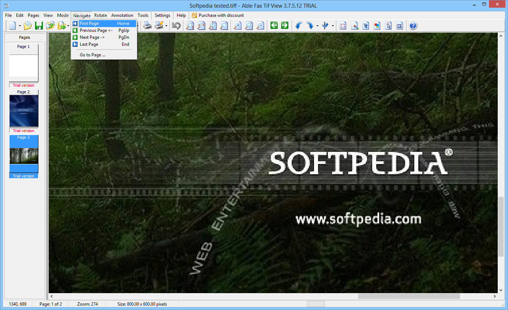The height and width of the screenshot is (310, 508).
Task: Click the Fit height zoom icon
Action: point(213,26)
